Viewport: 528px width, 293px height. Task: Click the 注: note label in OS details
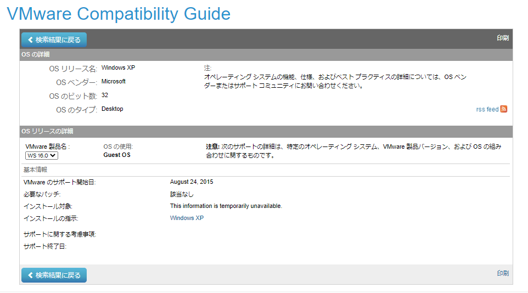(207, 68)
